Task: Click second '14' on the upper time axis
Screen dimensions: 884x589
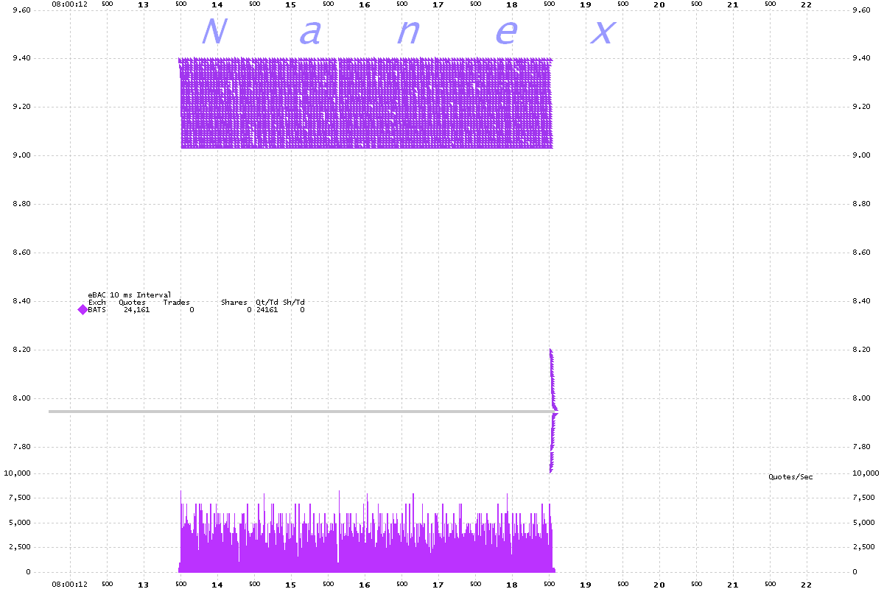Action: (217, 4)
